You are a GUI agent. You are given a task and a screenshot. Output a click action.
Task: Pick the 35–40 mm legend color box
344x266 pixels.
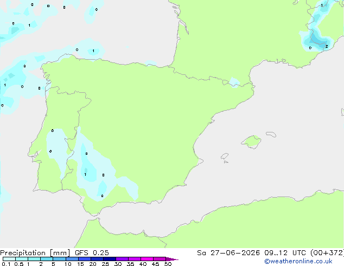135,259
